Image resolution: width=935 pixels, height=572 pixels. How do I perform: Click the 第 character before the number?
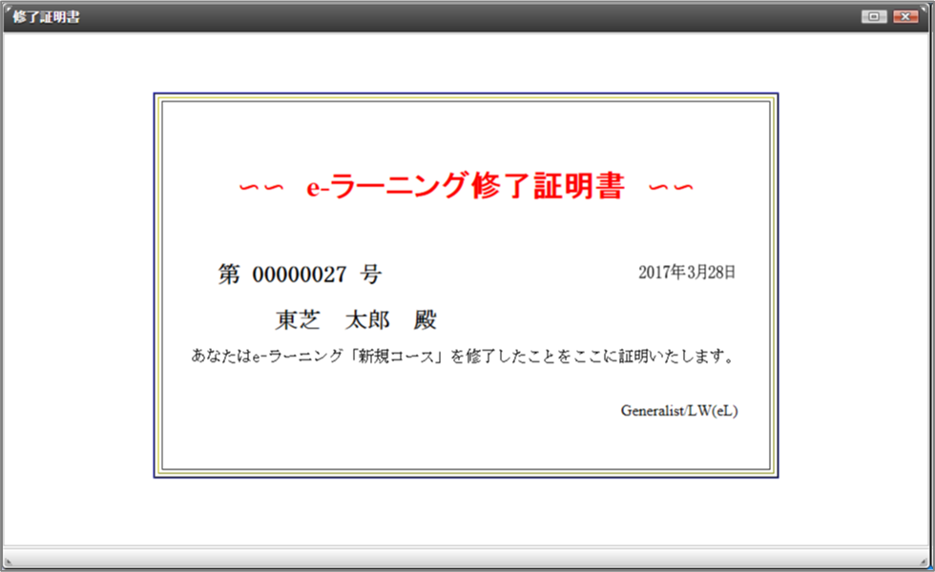click(229, 275)
